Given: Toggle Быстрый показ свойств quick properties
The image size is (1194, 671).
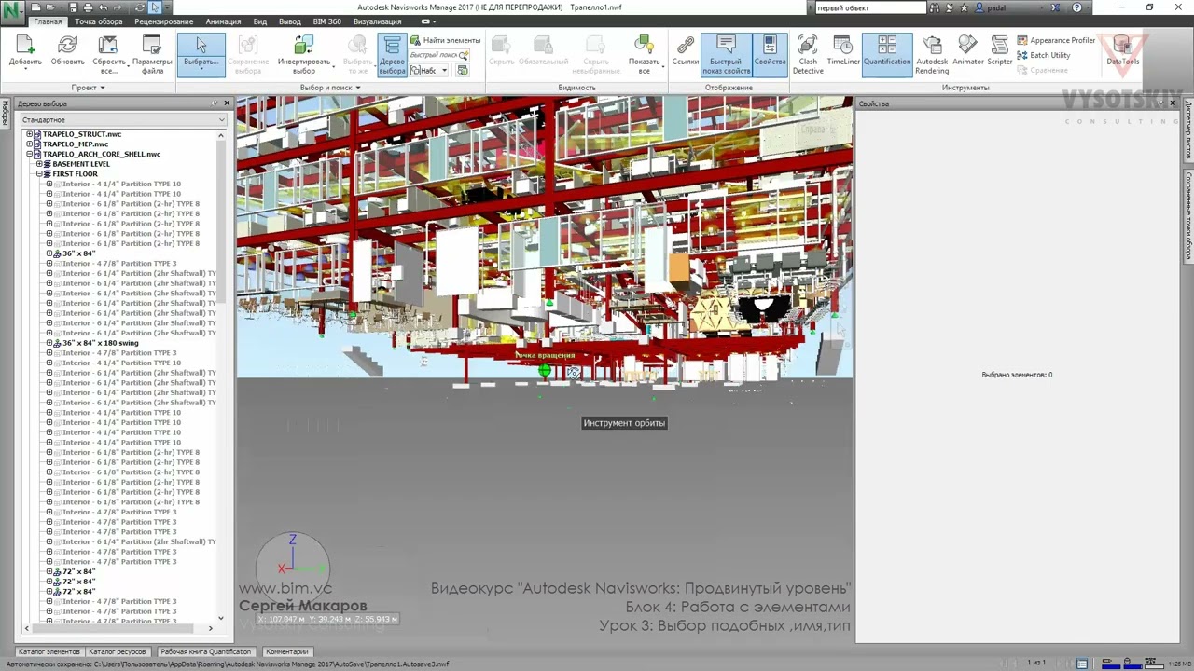Looking at the screenshot, I should [x=725, y=55].
